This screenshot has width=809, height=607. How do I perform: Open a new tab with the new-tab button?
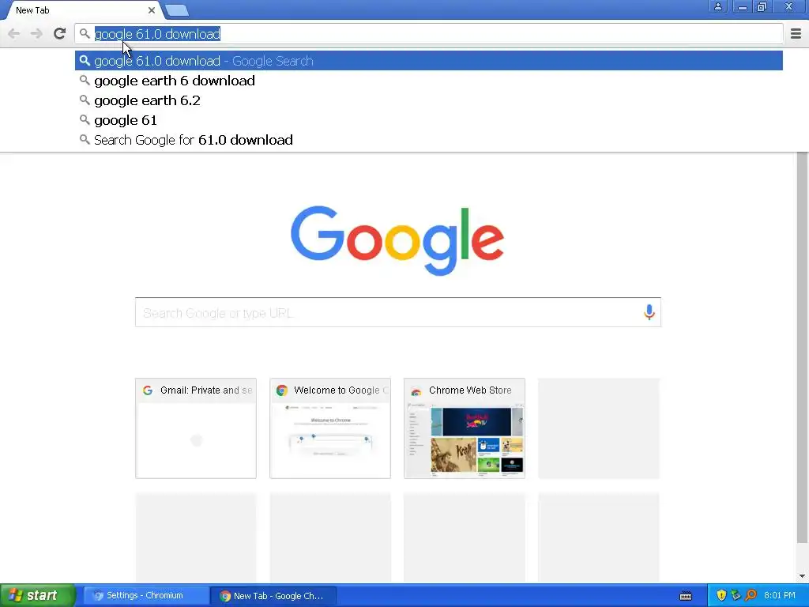pyautogui.click(x=177, y=10)
